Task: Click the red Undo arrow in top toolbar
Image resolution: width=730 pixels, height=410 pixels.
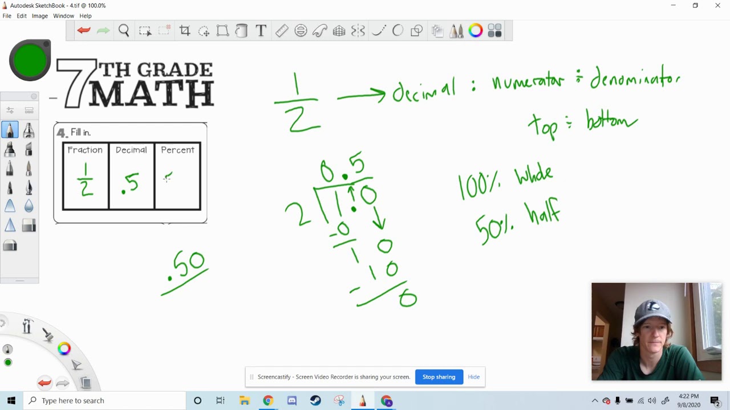Action: [x=84, y=31]
